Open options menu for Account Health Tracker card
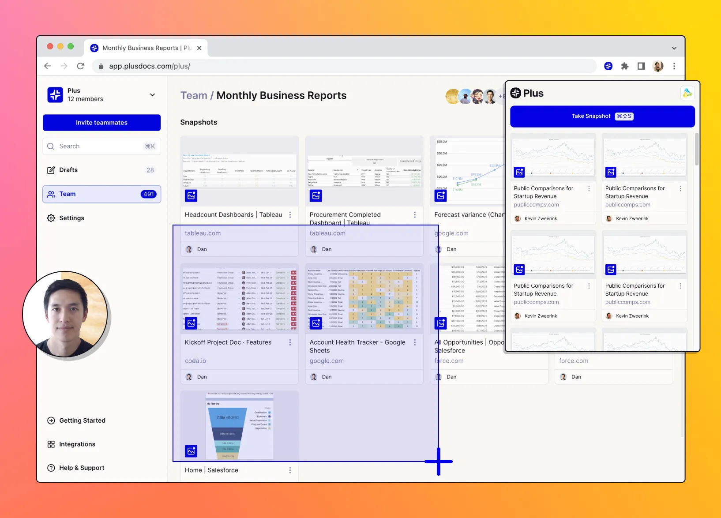The height and width of the screenshot is (518, 721). (415, 342)
